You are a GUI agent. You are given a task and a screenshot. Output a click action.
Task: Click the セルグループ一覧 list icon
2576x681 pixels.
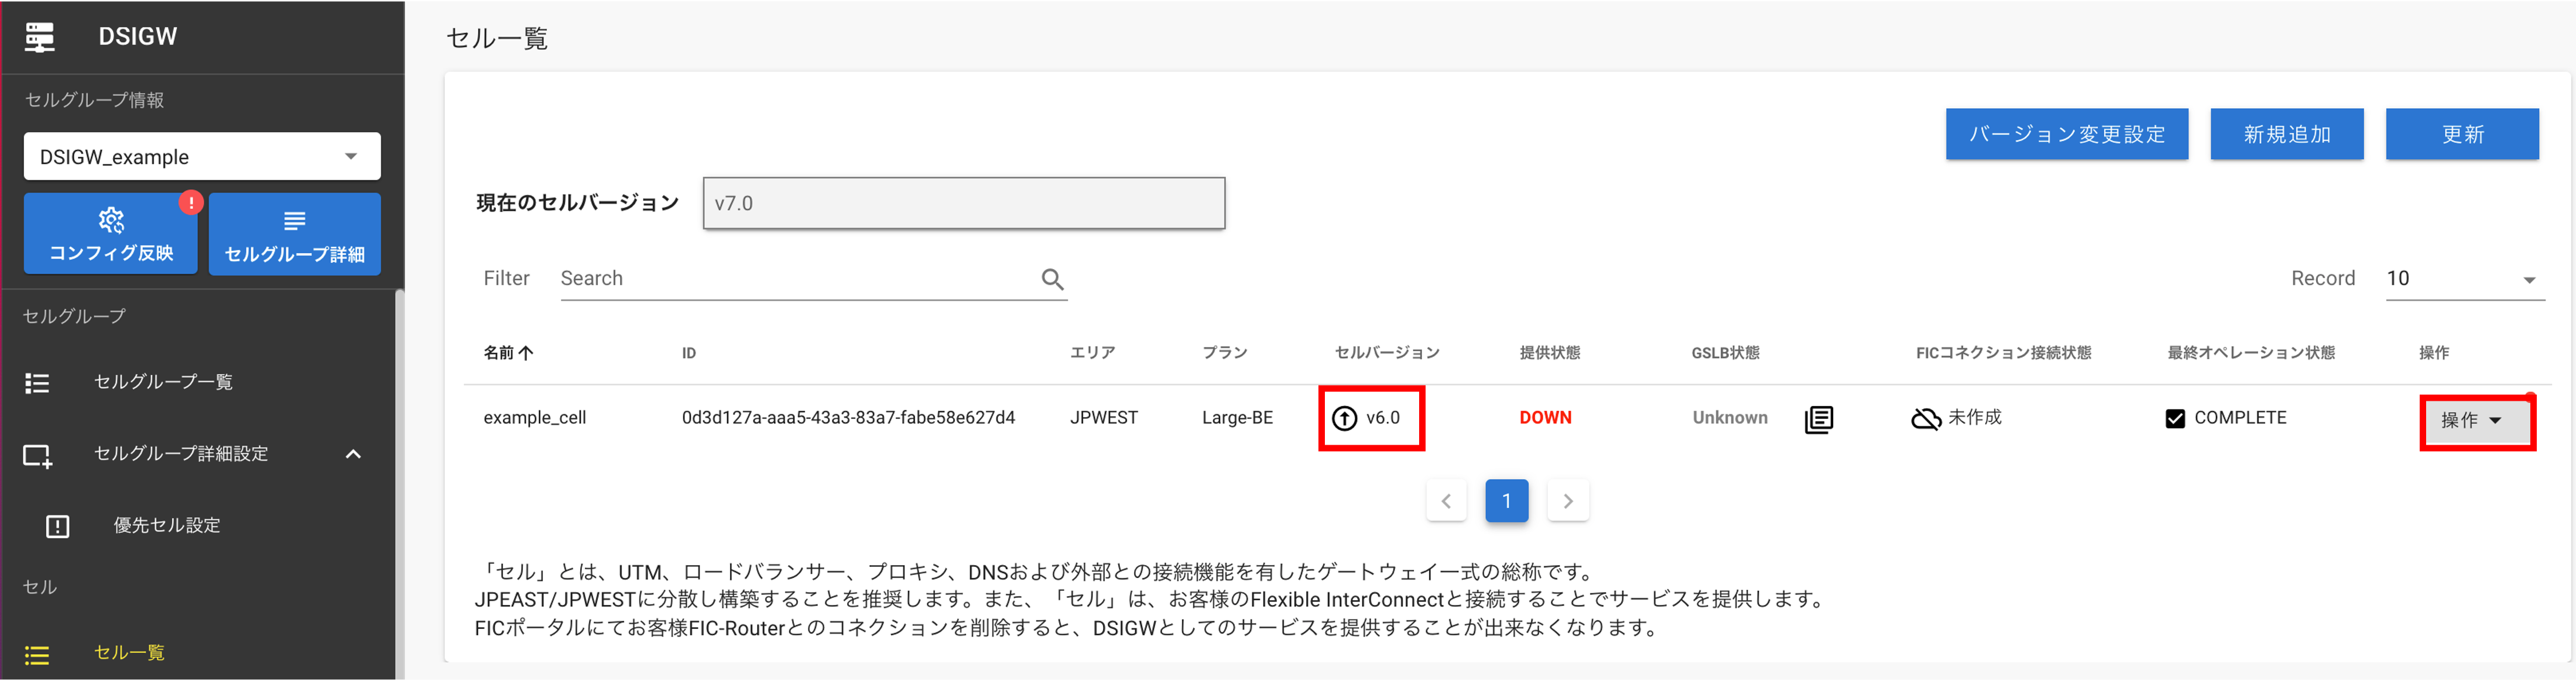pos(37,383)
